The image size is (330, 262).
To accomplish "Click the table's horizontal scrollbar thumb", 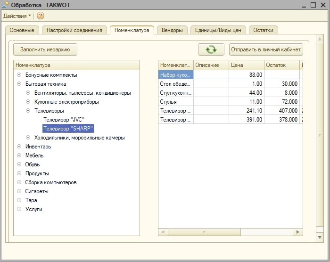I will coord(204,232).
